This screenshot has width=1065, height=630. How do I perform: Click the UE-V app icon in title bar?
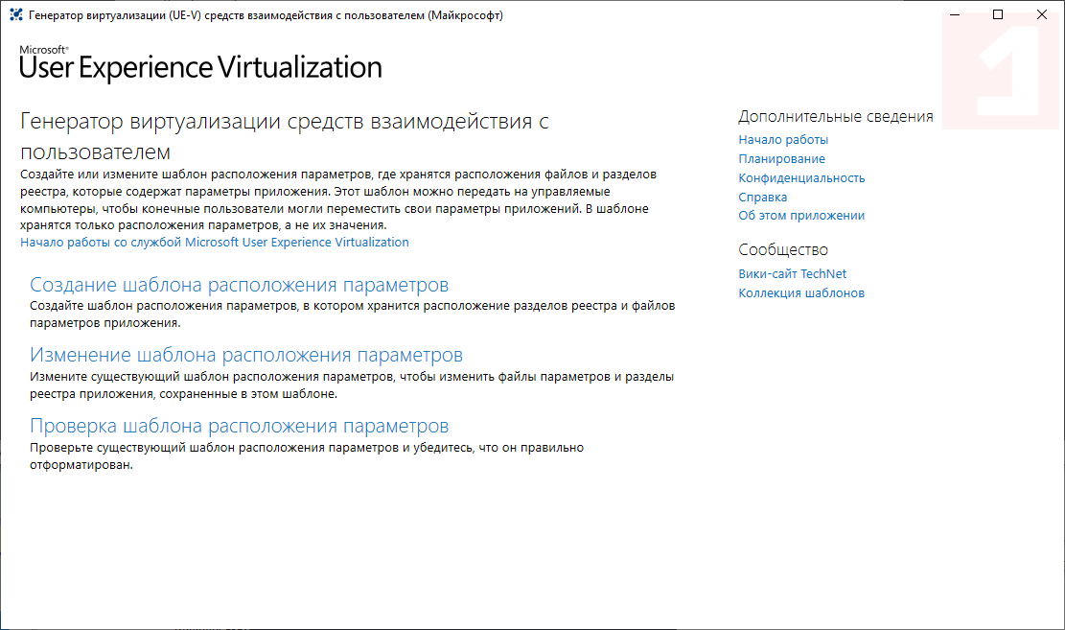15,15
